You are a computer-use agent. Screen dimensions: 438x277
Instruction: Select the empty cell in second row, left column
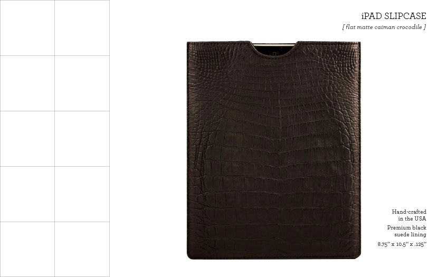pyautogui.click(x=27, y=83)
